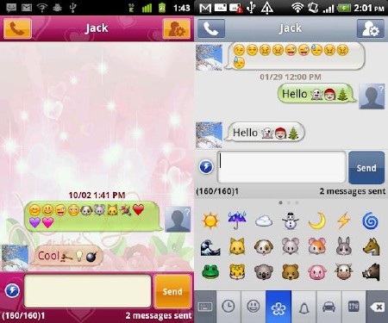
Task: Open the car emoji category tab
Action: pos(329,307)
